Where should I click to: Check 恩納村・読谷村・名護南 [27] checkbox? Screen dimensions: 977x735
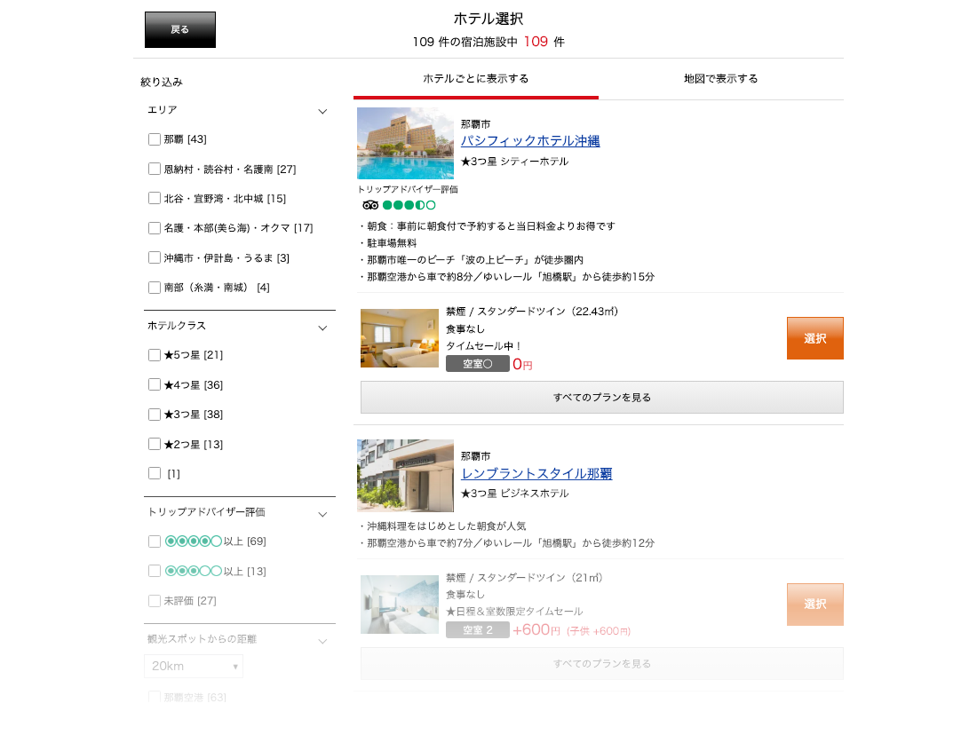pyautogui.click(x=155, y=169)
